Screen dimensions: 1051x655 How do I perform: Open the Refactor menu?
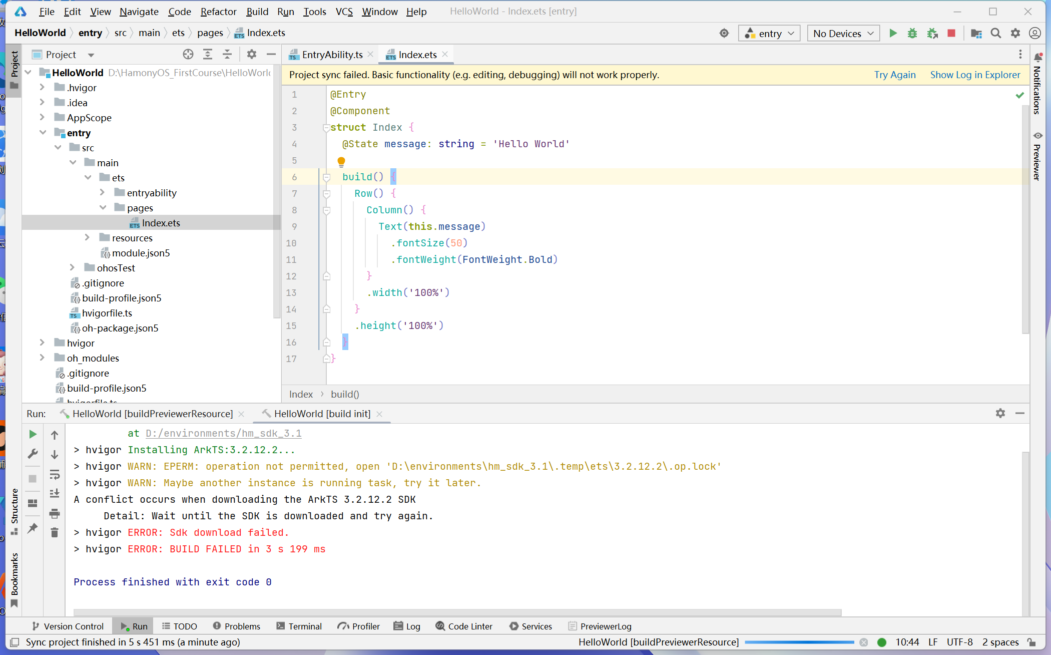218,12
